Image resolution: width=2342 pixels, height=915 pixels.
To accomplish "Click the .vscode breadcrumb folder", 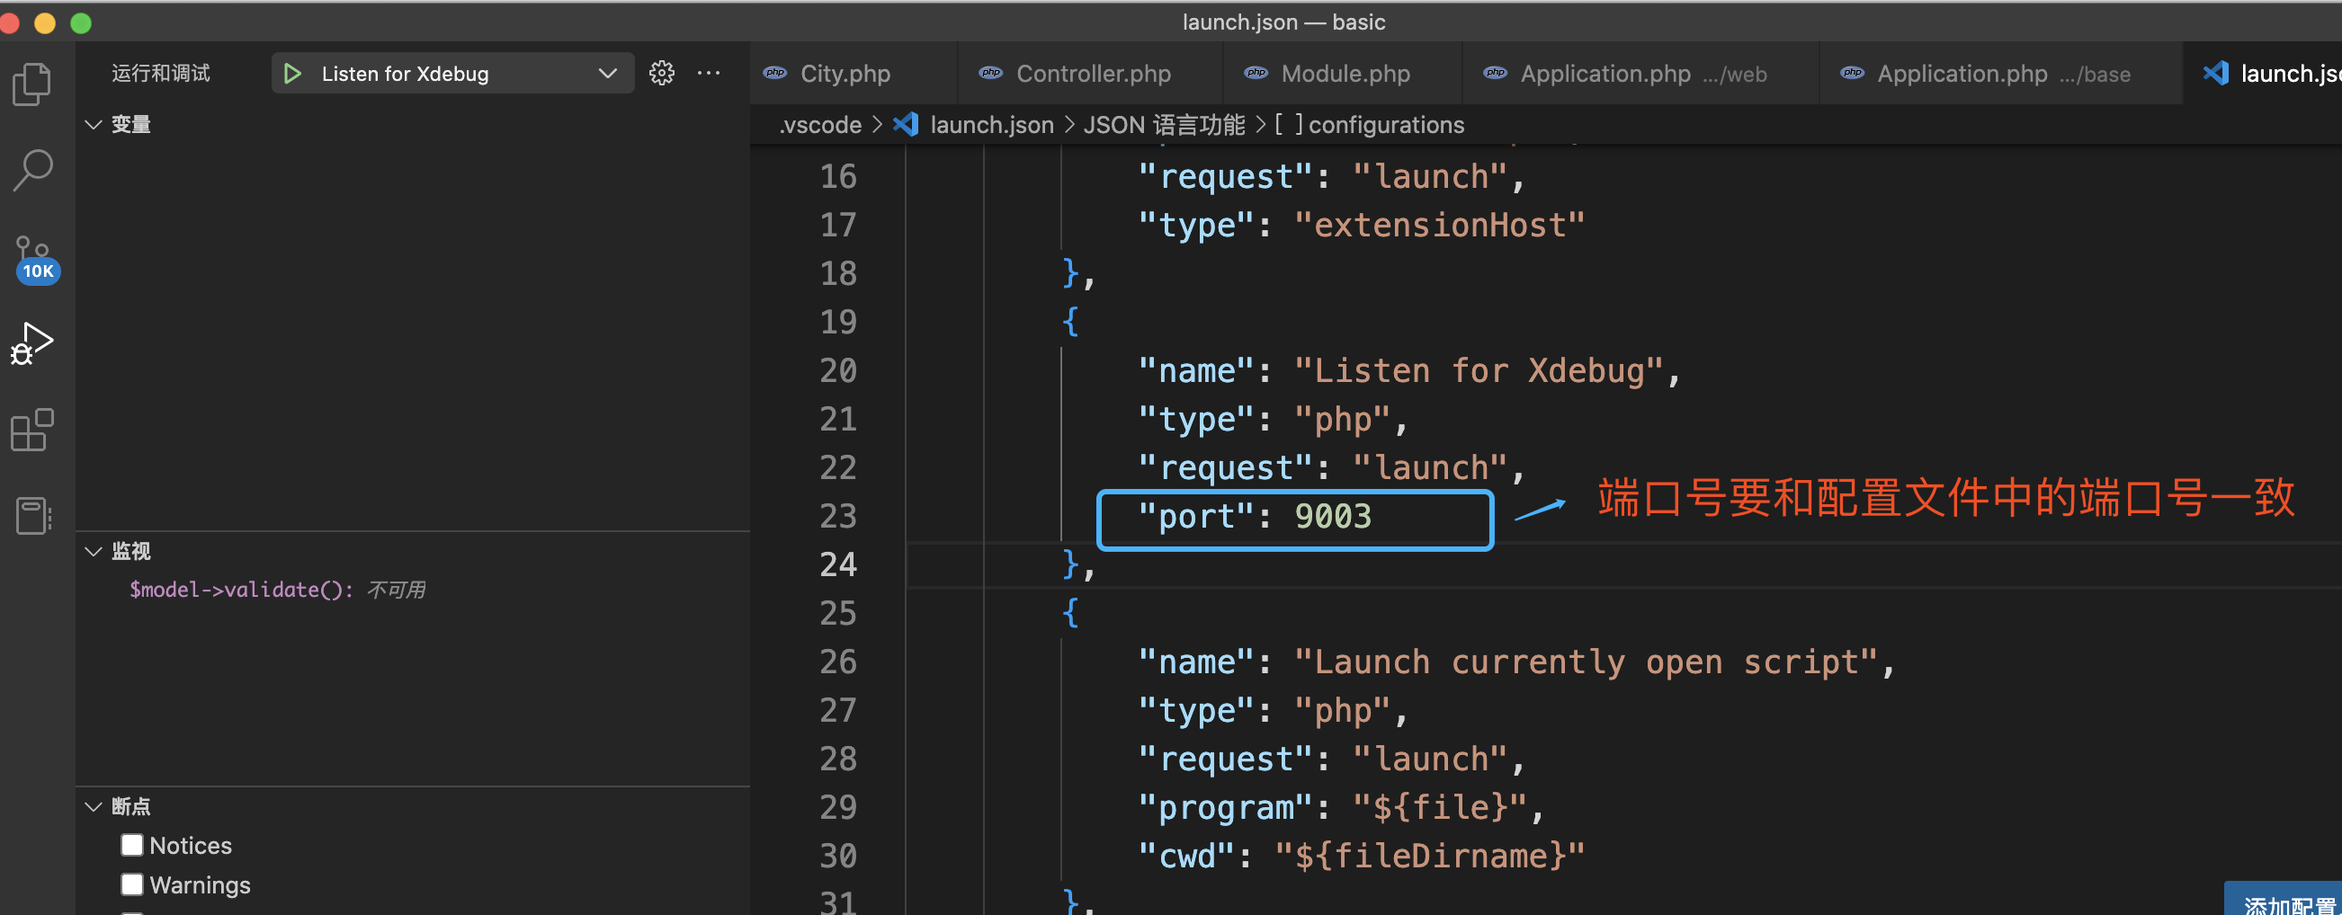I will [820, 124].
